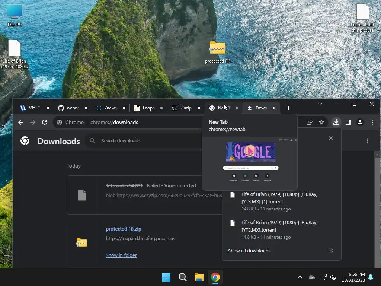Close the New Tab tab
Image resolution: width=381 pixels, height=286 pixels.
(237, 108)
